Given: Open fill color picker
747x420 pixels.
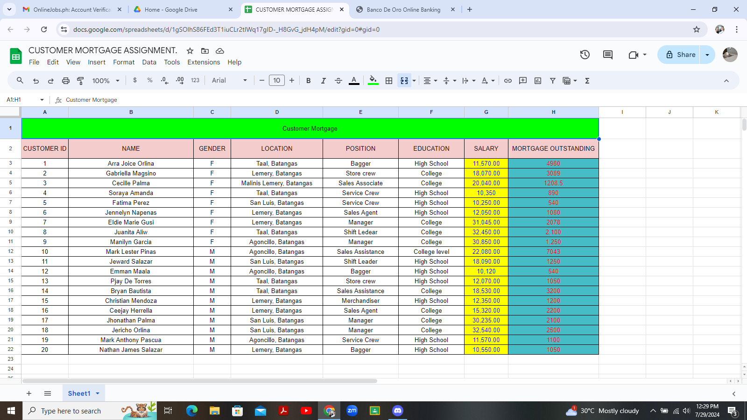Looking at the screenshot, I should (x=373, y=81).
